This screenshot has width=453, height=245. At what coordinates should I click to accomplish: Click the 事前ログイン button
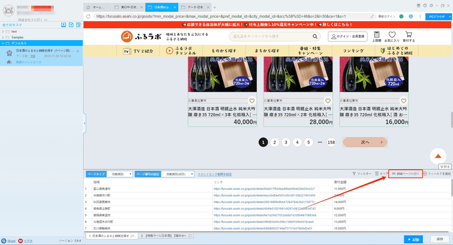(387, 16)
